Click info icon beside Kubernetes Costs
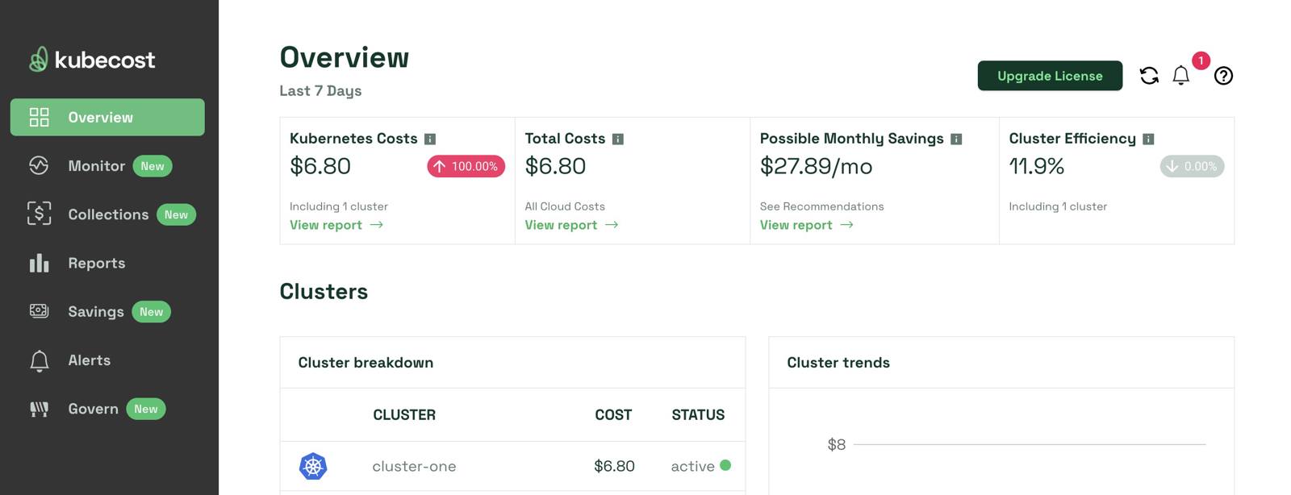 tap(430, 139)
